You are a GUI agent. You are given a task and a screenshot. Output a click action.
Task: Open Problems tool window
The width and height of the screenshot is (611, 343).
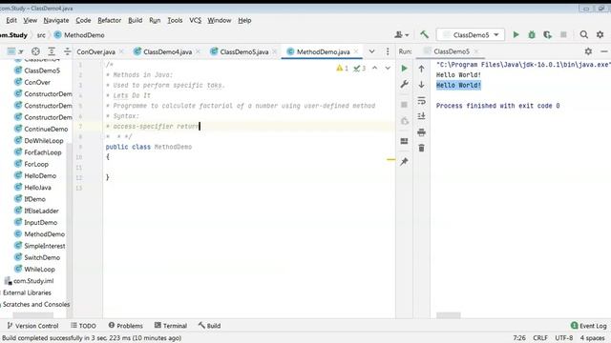[x=125, y=326]
